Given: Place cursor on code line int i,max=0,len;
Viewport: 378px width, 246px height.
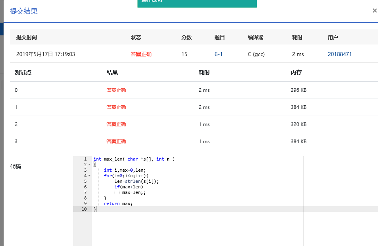Looking at the screenshot, I should pos(125,170).
